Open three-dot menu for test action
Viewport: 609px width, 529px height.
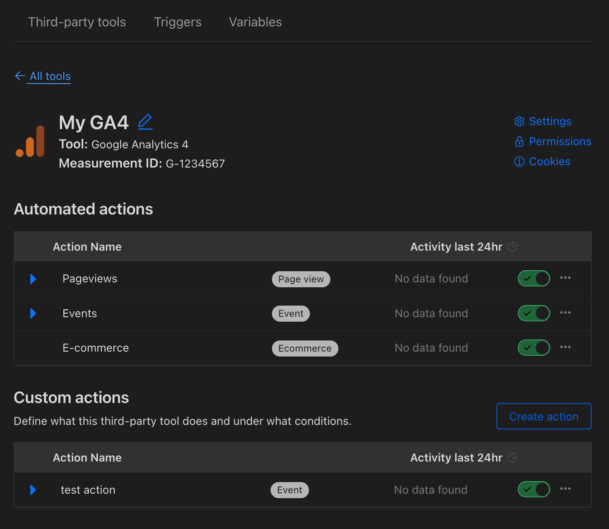(x=565, y=489)
